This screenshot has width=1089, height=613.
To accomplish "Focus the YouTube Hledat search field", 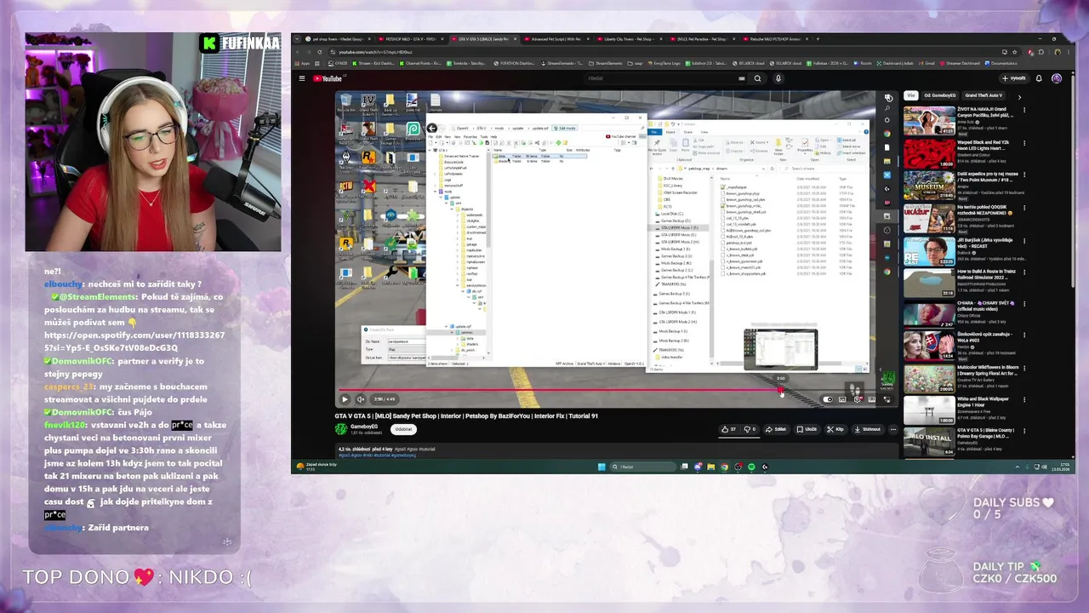I will pyautogui.click(x=664, y=78).
